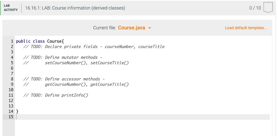Screen dimensions: 278x136
Task: Click inside the public class Course line
Action: point(40,41)
